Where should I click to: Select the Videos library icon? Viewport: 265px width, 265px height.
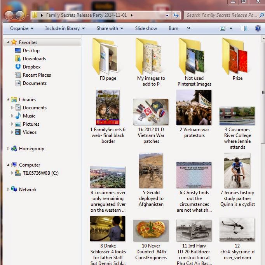(x=18, y=132)
